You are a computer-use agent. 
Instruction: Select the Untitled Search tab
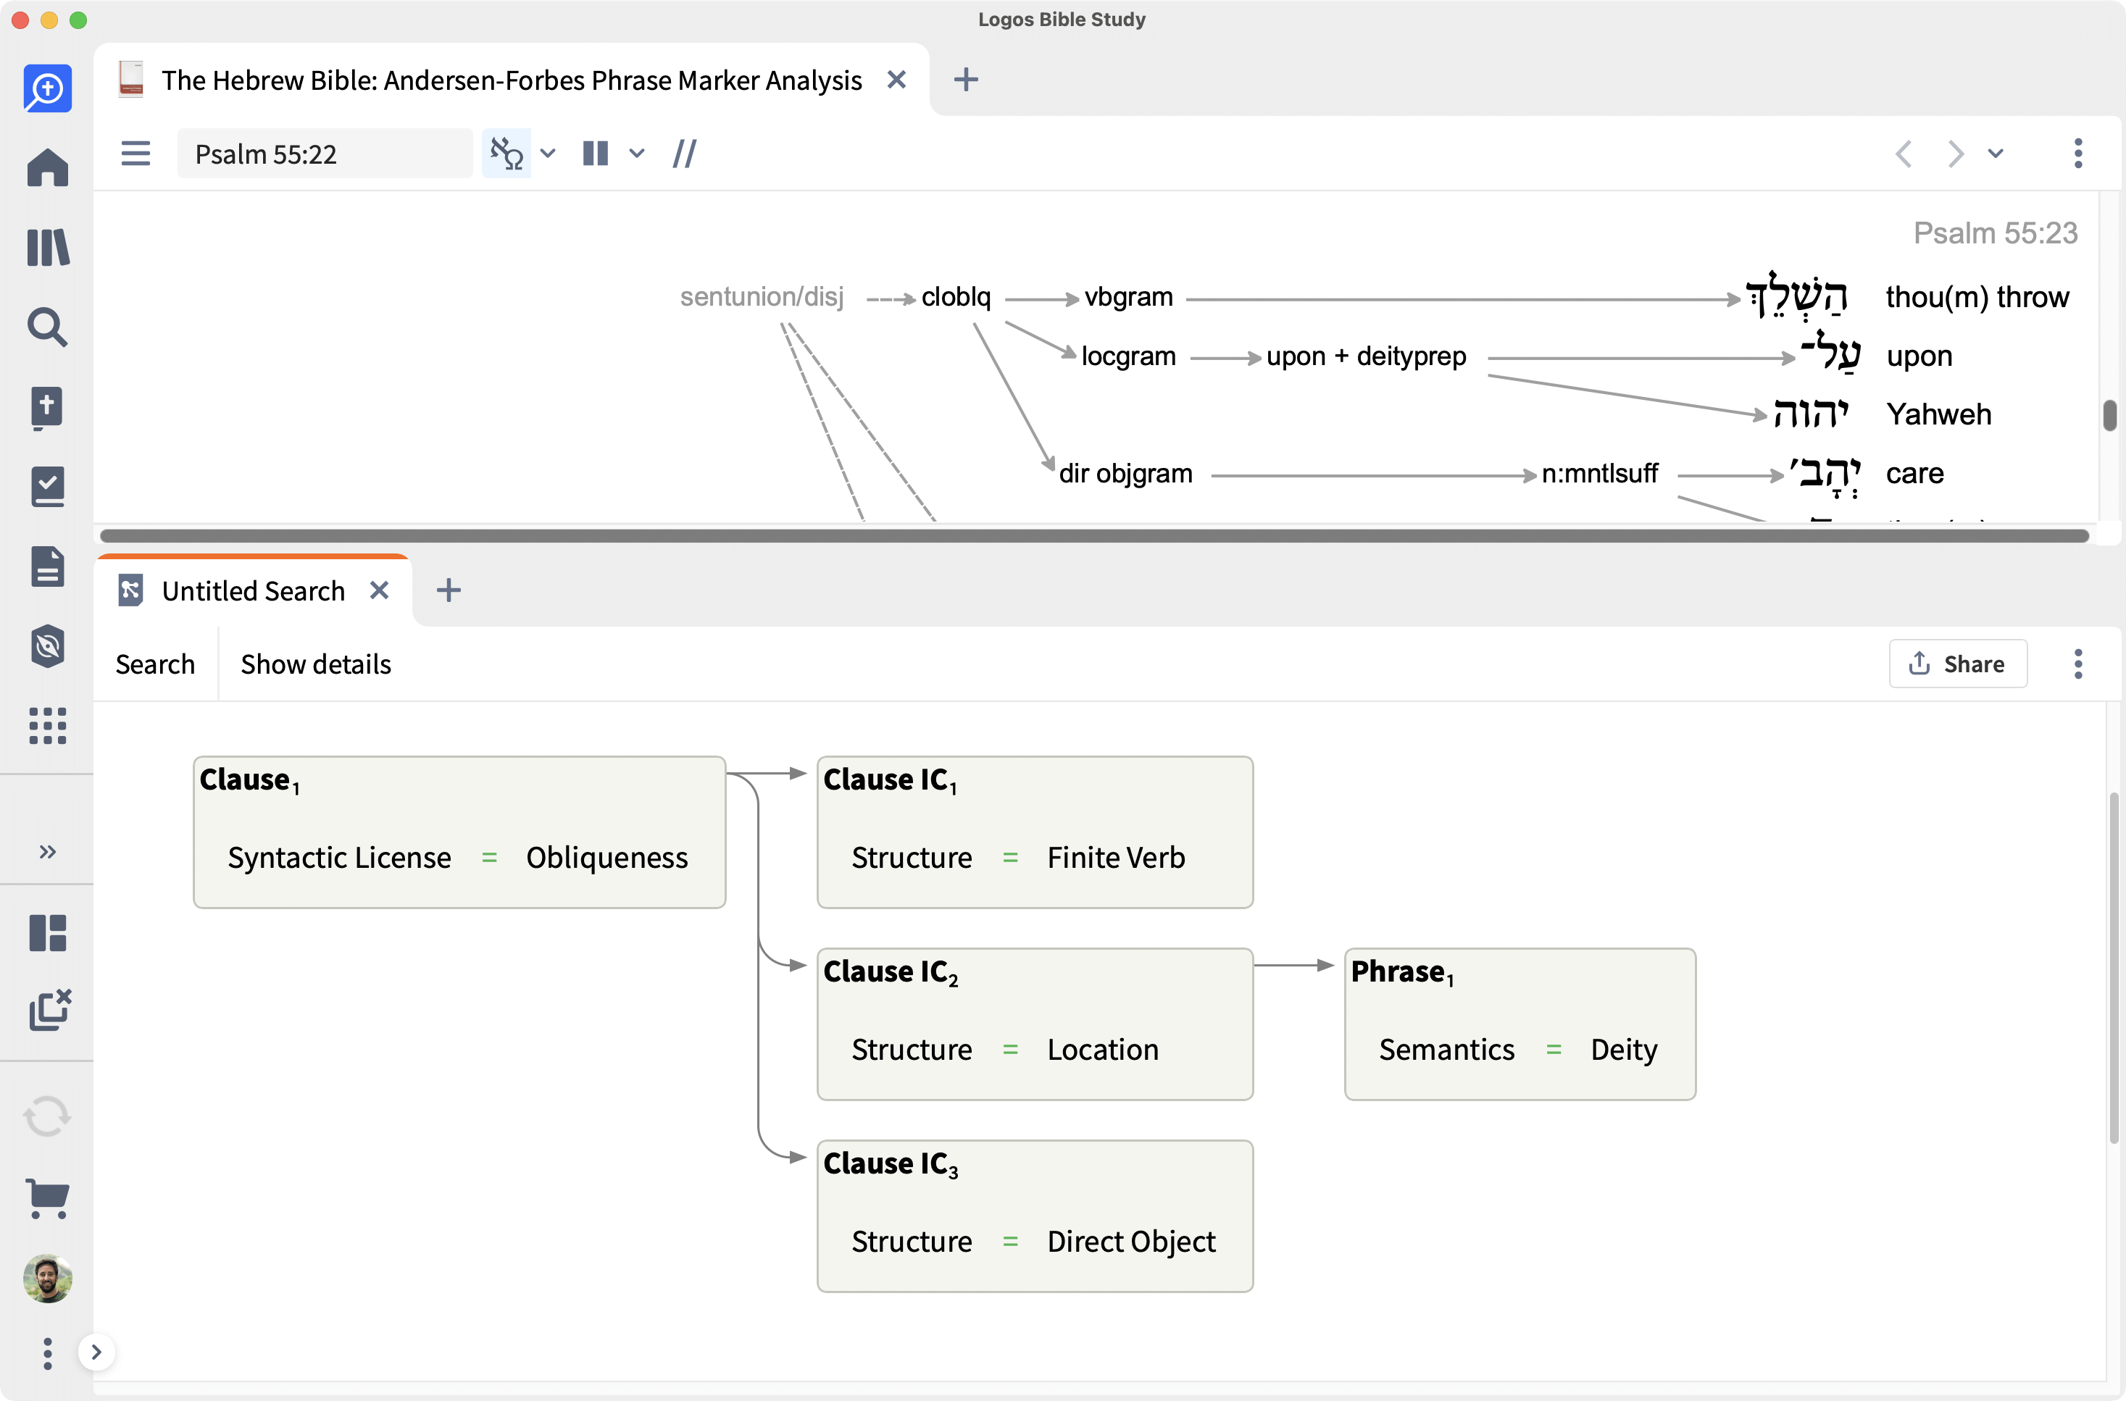tap(254, 590)
